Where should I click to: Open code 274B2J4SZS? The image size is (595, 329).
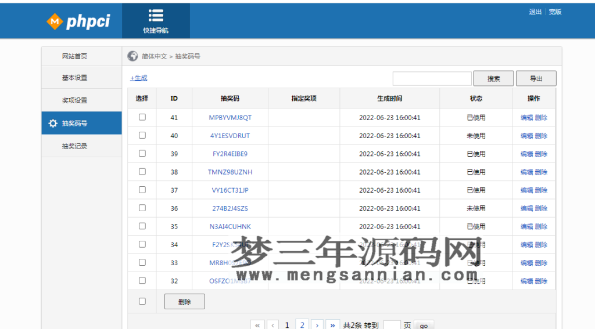[230, 208]
